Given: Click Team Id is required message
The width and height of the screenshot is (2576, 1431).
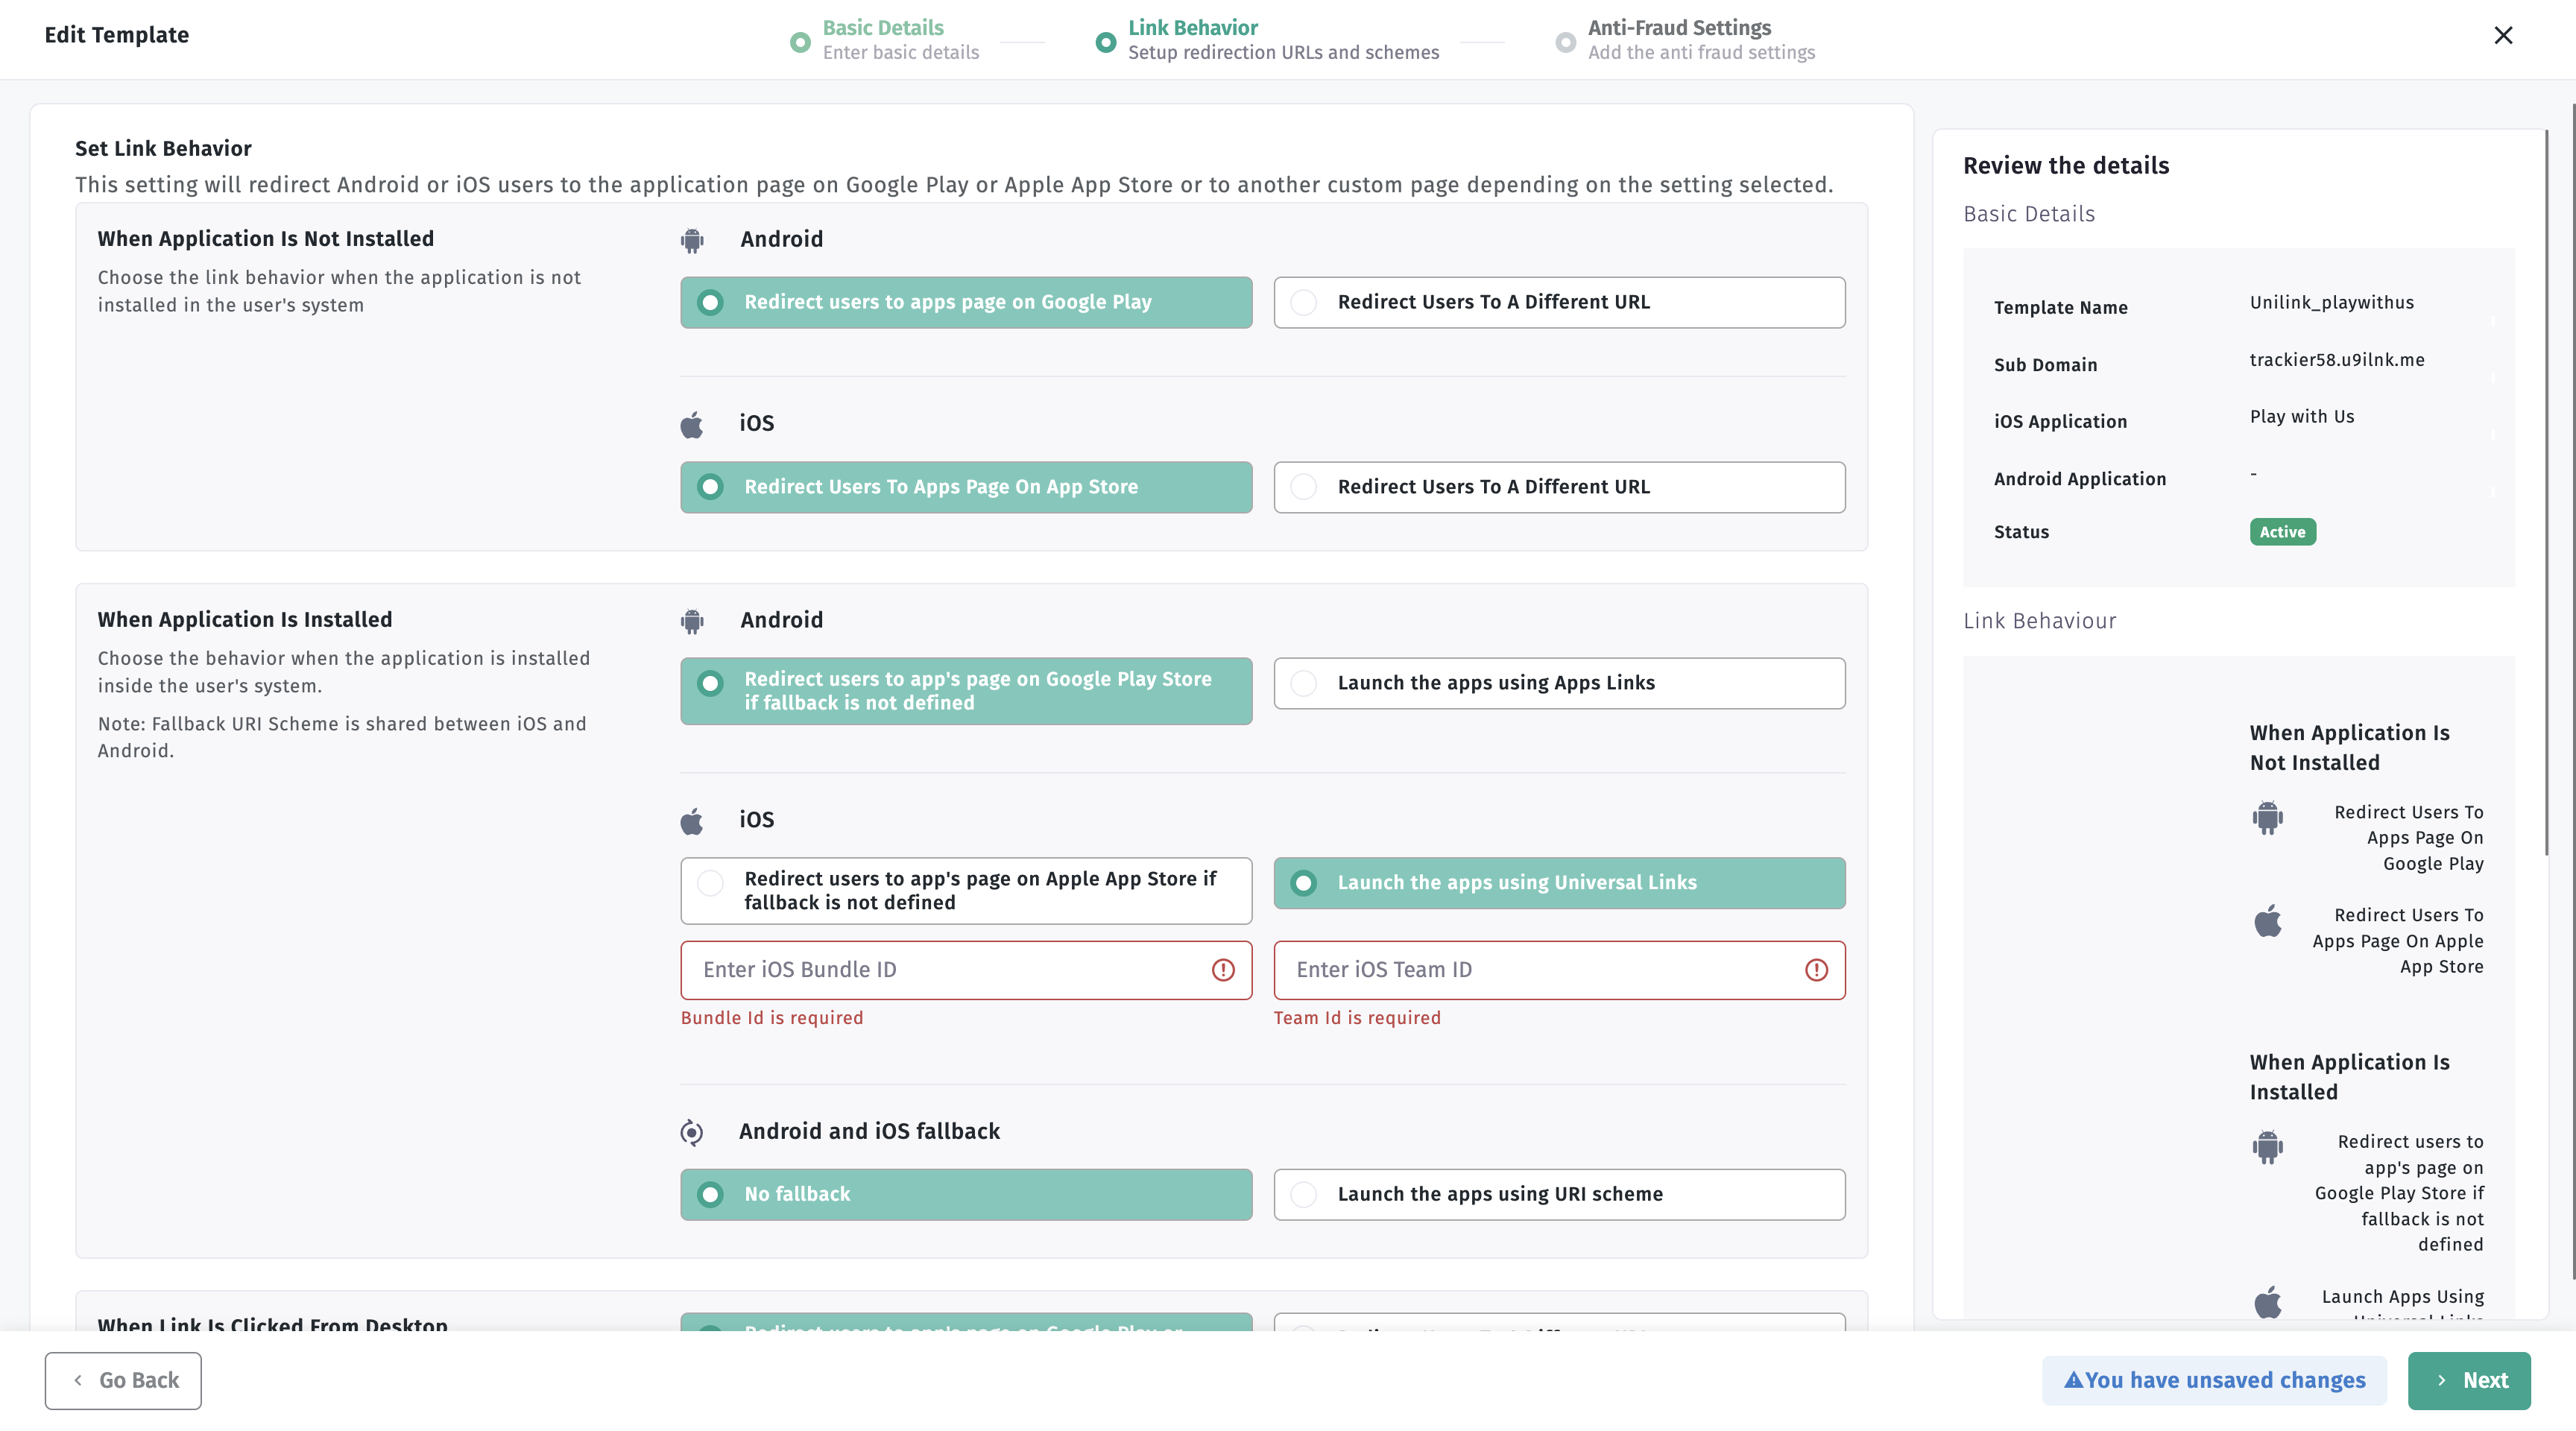Looking at the screenshot, I should (1357, 1017).
